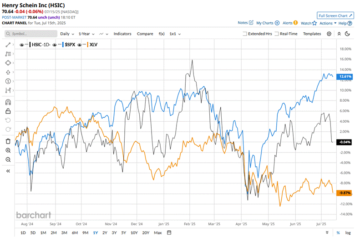Screen dimensions: 355x238
Task: Open the Compare menu
Action: click(145, 34)
